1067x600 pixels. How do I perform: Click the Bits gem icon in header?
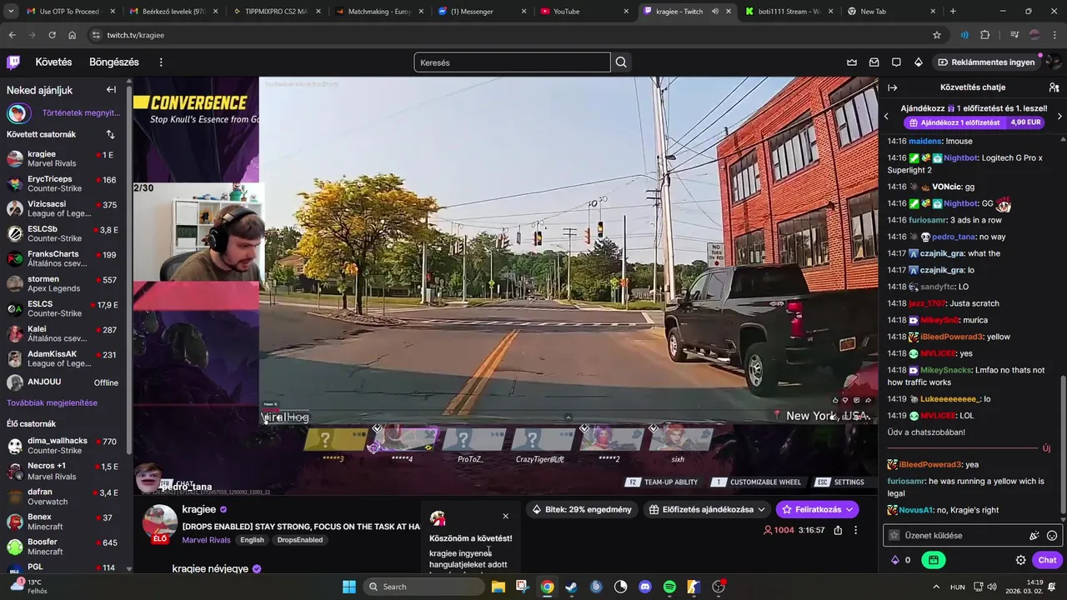919,62
